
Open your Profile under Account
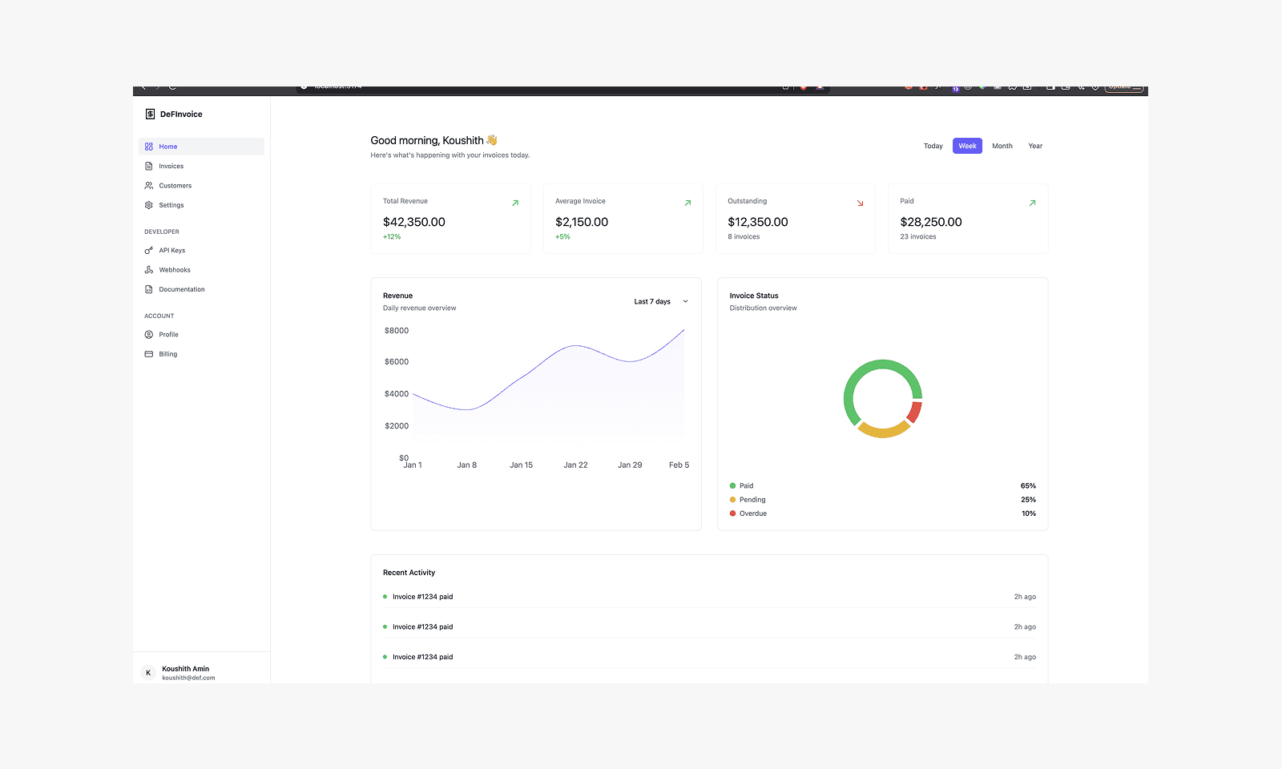[167, 334]
